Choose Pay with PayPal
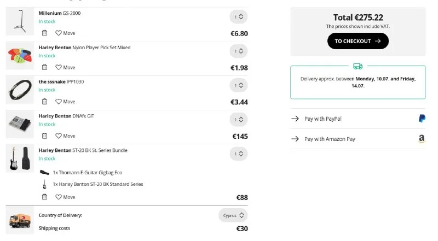438x241 pixels. pyautogui.click(x=358, y=119)
